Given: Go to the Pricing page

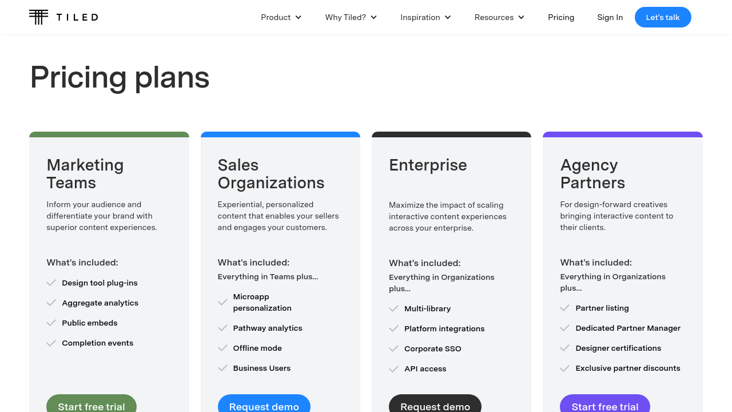Looking at the screenshot, I should 561,17.
